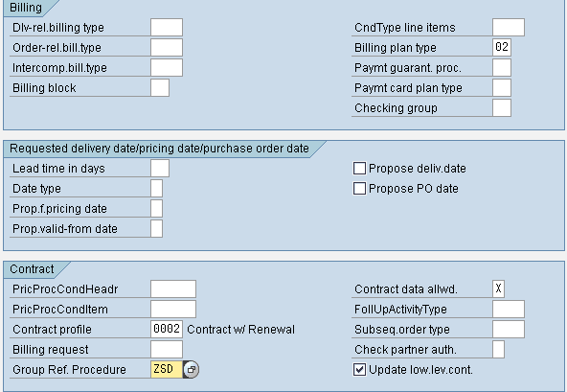This screenshot has height=392, width=567.
Task: Click the FollUpActivityType input box
Action: [509, 310]
